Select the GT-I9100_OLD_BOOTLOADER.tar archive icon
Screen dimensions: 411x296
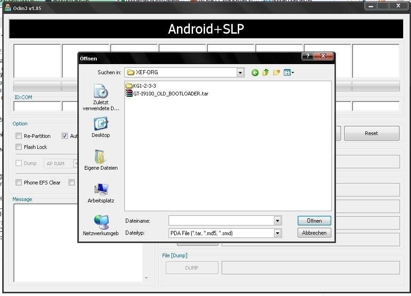click(x=129, y=93)
